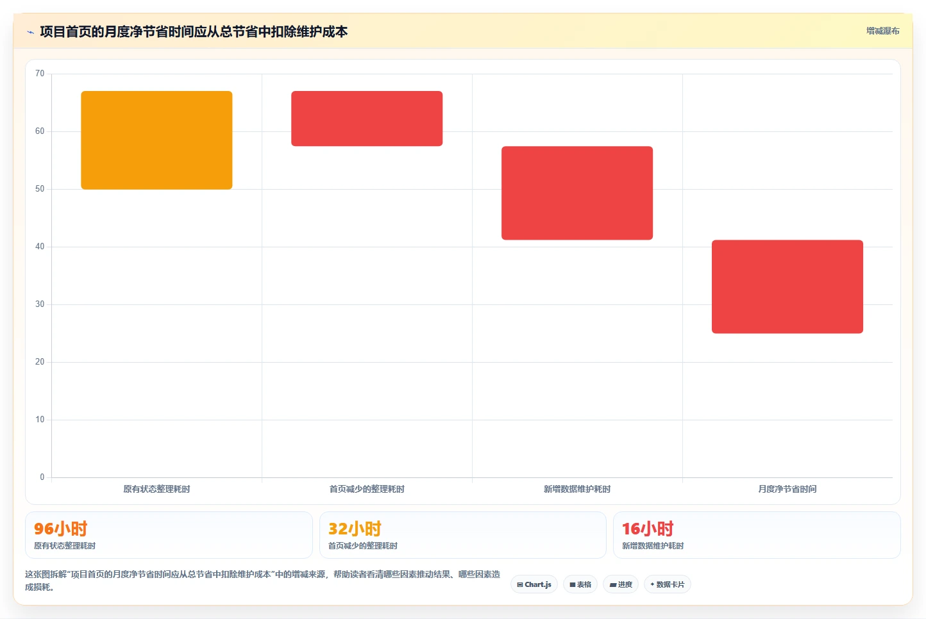926x619 pixels.
Task: Click the description paragraph below the cards
Action: tap(262, 581)
